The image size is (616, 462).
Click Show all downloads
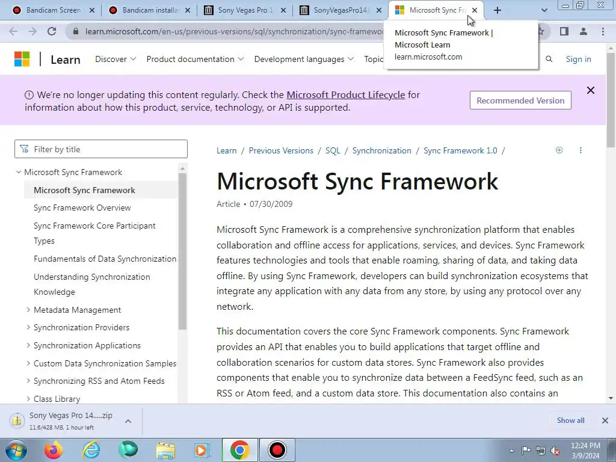tap(570, 420)
